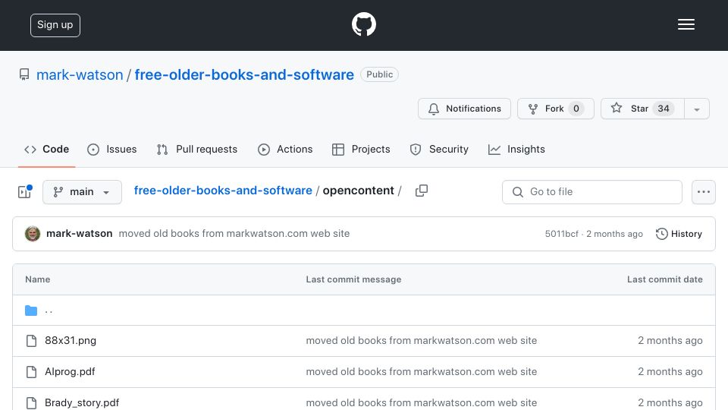The height and width of the screenshot is (410, 728).
Task: Click the Fork count badge 0
Action: (x=576, y=109)
